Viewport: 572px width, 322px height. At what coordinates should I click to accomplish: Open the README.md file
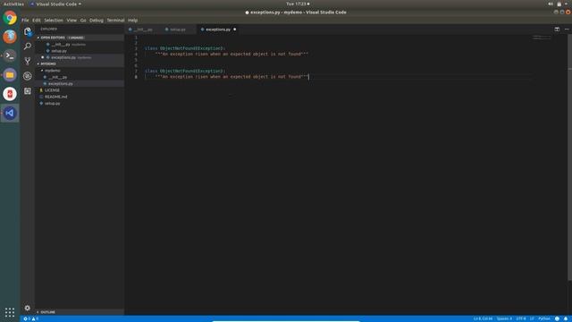[80, 97]
